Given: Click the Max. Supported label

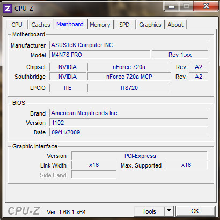Looking at the screenshot, I should 141,165.
